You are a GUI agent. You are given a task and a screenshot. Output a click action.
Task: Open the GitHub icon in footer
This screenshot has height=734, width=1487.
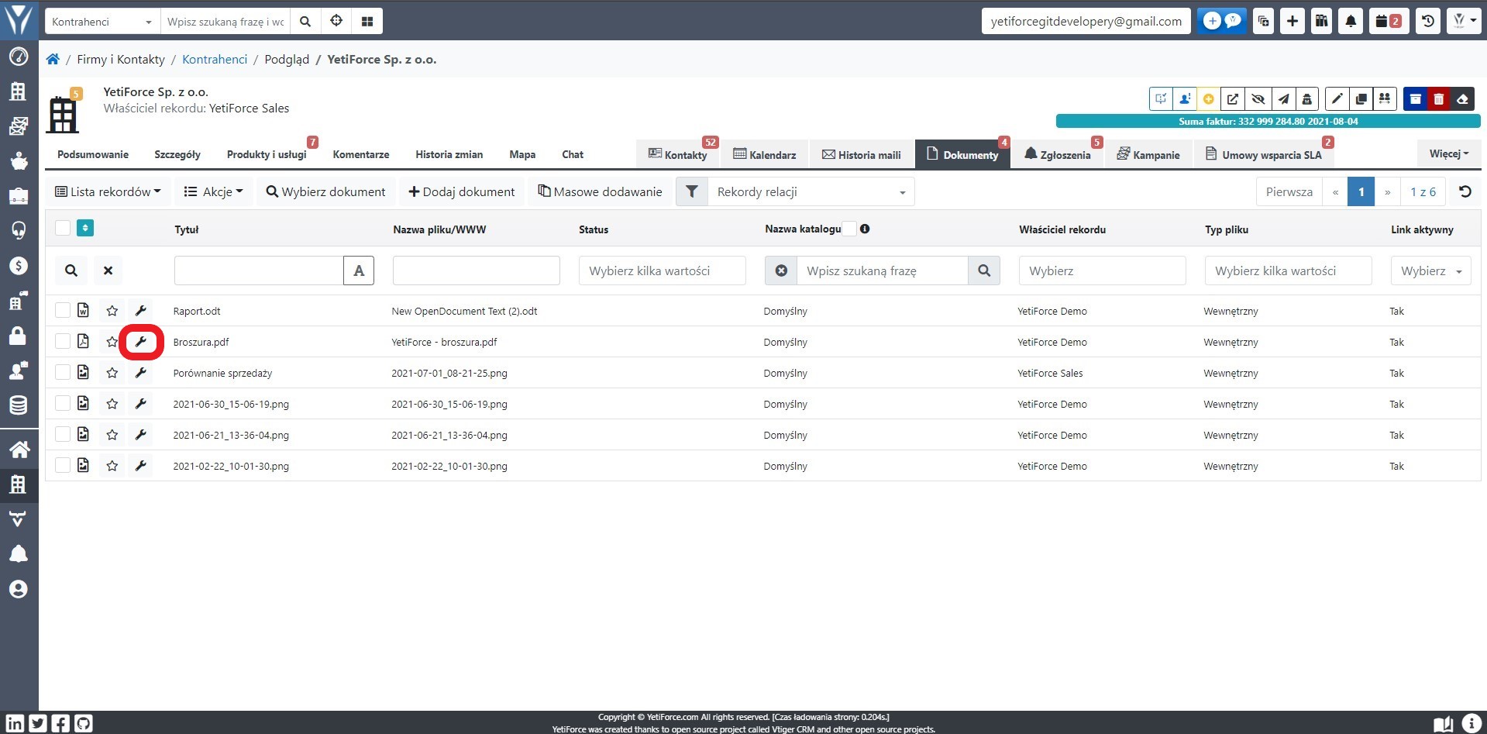[x=84, y=724]
